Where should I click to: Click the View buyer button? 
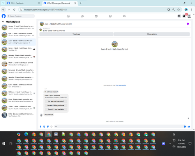[76, 34]
